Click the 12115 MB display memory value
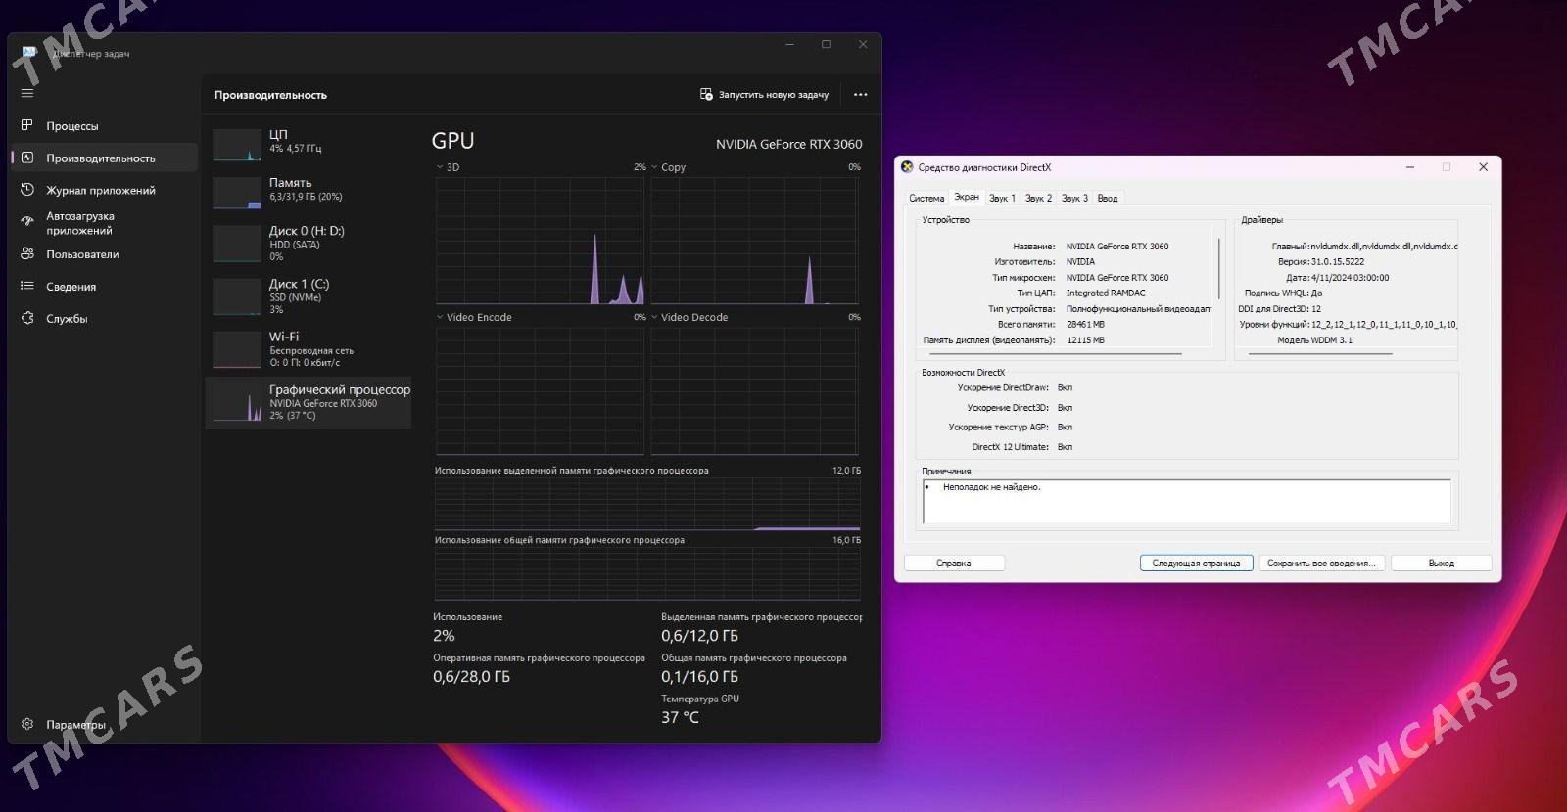Image resolution: width=1567 pixels, height=812 pixels. (x=1085, y=340)
